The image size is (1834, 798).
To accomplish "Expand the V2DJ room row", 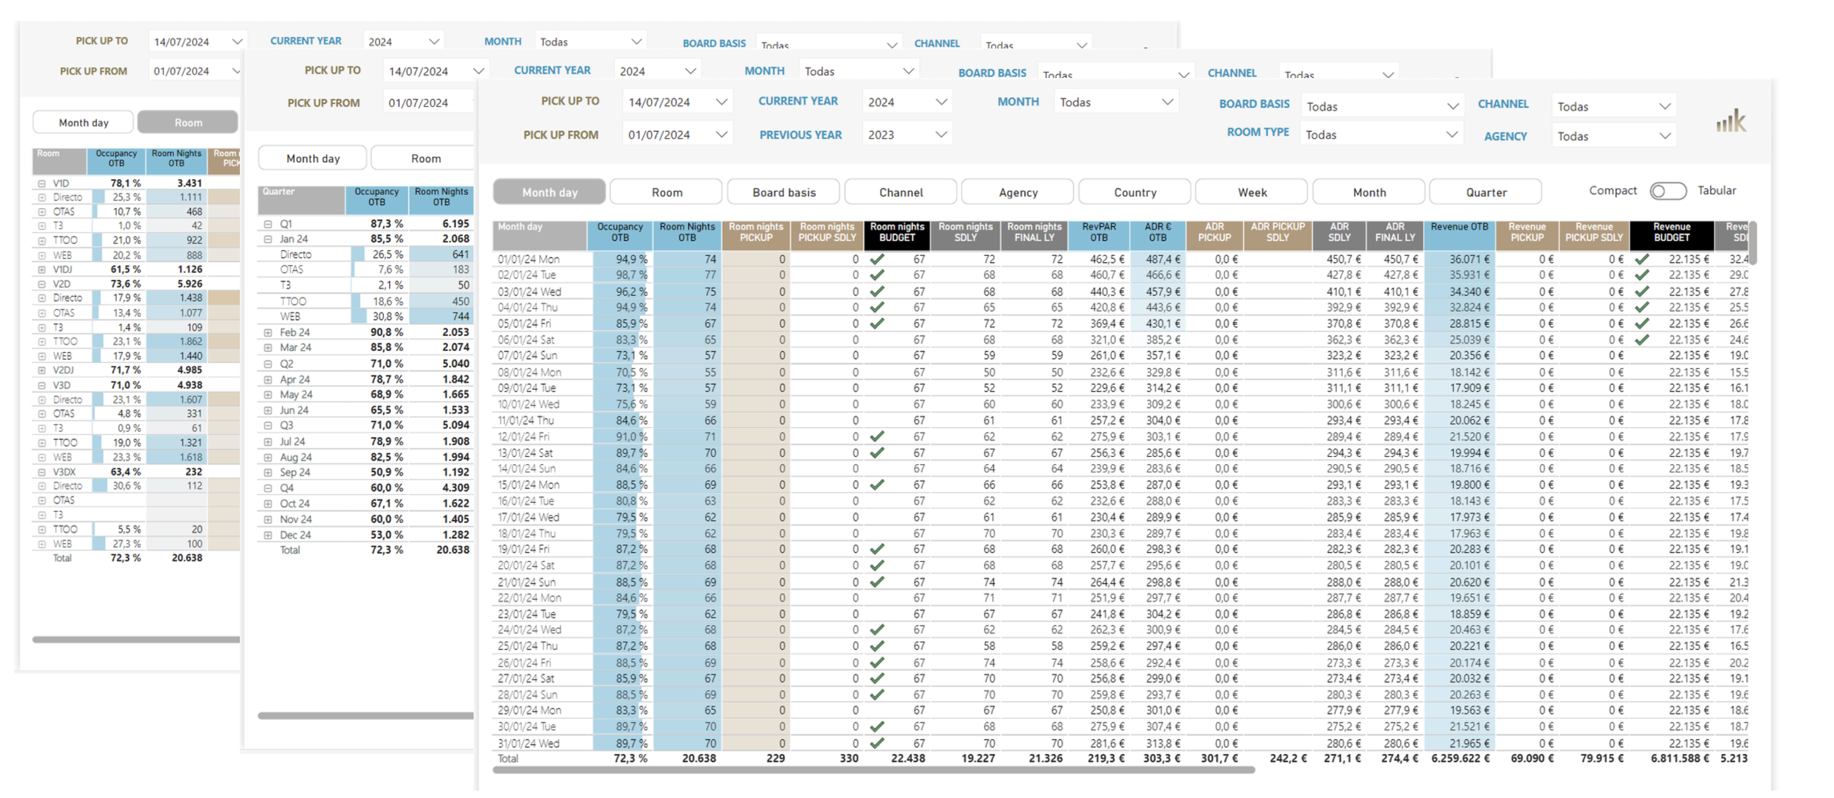I will coord(41,370).
